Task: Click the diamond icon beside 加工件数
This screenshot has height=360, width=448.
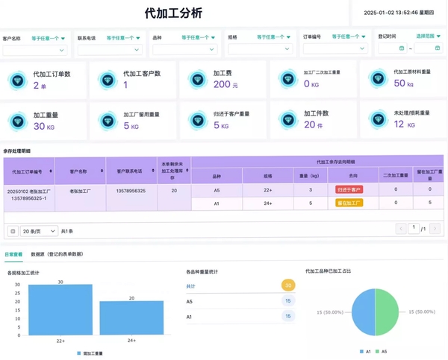Action: (288, 120)
